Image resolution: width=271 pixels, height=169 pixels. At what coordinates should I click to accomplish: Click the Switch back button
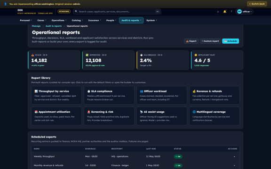[x=257, y=4]
